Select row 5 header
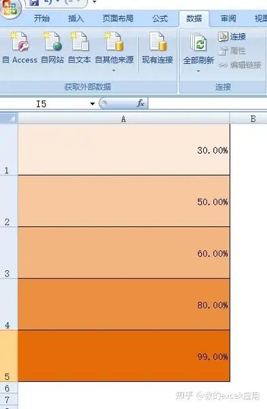Viewport: 267px width, 409px height. (9, 356)
